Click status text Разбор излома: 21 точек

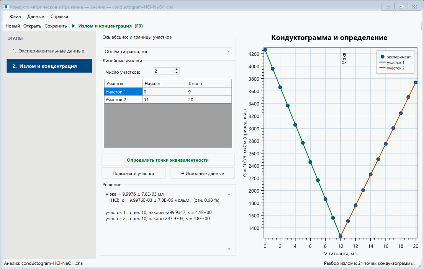(x=369, y=263)
